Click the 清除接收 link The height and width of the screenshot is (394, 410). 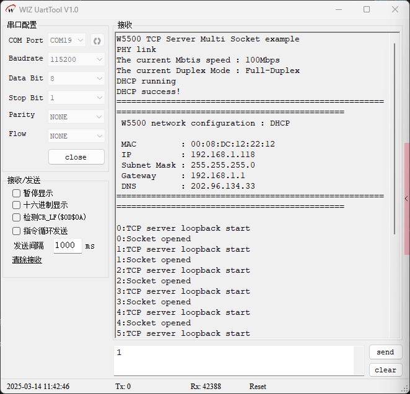coord(27,260)
